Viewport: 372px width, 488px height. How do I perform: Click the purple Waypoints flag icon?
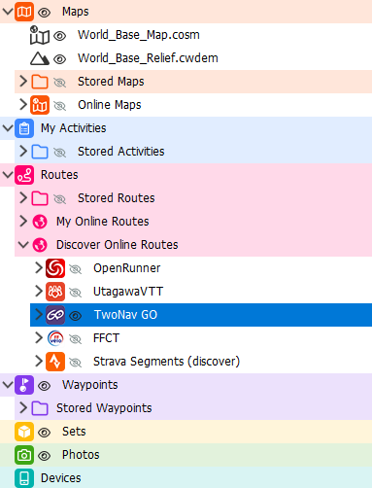pyautogui.click(x=24, y=385)
